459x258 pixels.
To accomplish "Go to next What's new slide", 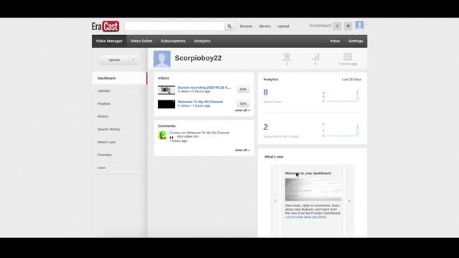I will point(349,201).
